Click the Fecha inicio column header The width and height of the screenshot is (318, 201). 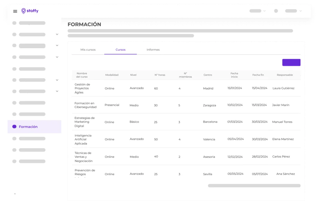coord(234,75)
